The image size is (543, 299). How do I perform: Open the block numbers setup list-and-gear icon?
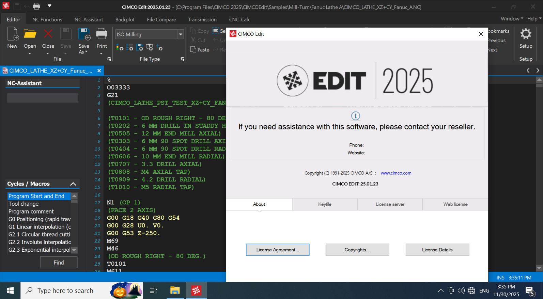click(x=130, y=48)
